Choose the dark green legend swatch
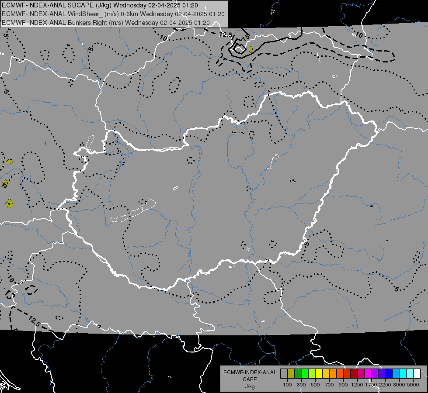Viewport: 428px width, 393px height. [298, 374]
